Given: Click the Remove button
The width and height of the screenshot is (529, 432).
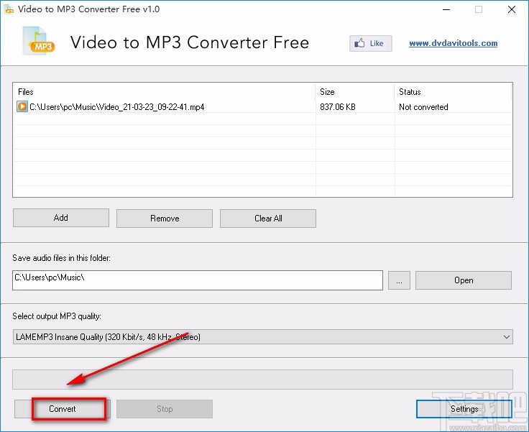Looking at the screenshot, I should (x=165, y=219).
